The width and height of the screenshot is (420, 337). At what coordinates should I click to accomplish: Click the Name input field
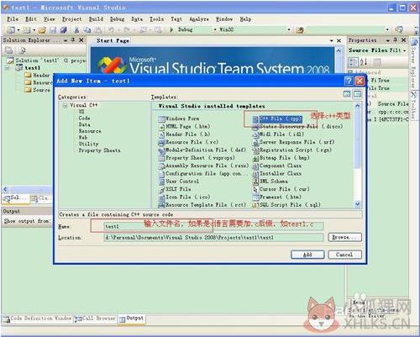tap(214, 226)
